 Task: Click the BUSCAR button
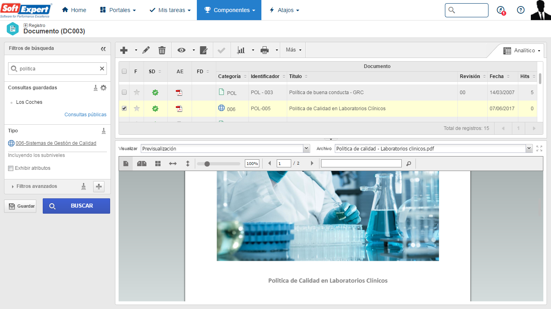tap(76, 206)
